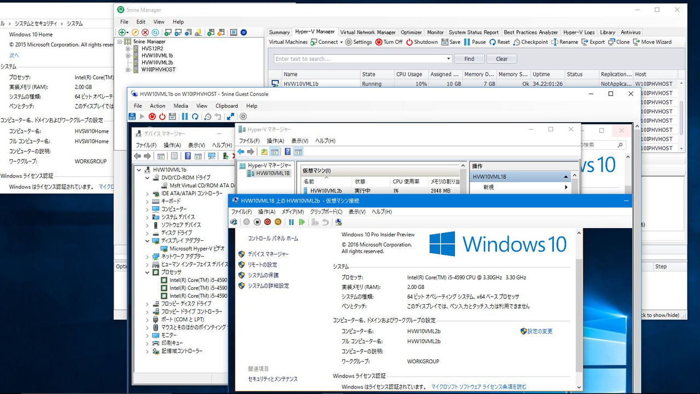Click the green add icon in 5nine Manager toolbar
Viewport: 700px width, 394px height.
[122, 33]
